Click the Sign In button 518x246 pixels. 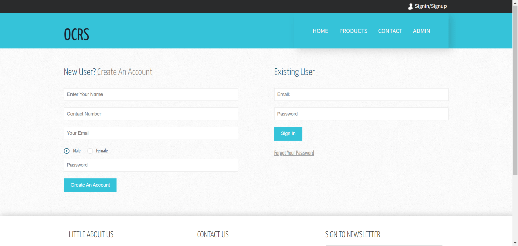(288, 133)
